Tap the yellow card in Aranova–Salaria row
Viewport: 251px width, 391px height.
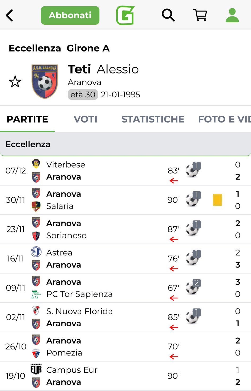click(x=217, y=200)
